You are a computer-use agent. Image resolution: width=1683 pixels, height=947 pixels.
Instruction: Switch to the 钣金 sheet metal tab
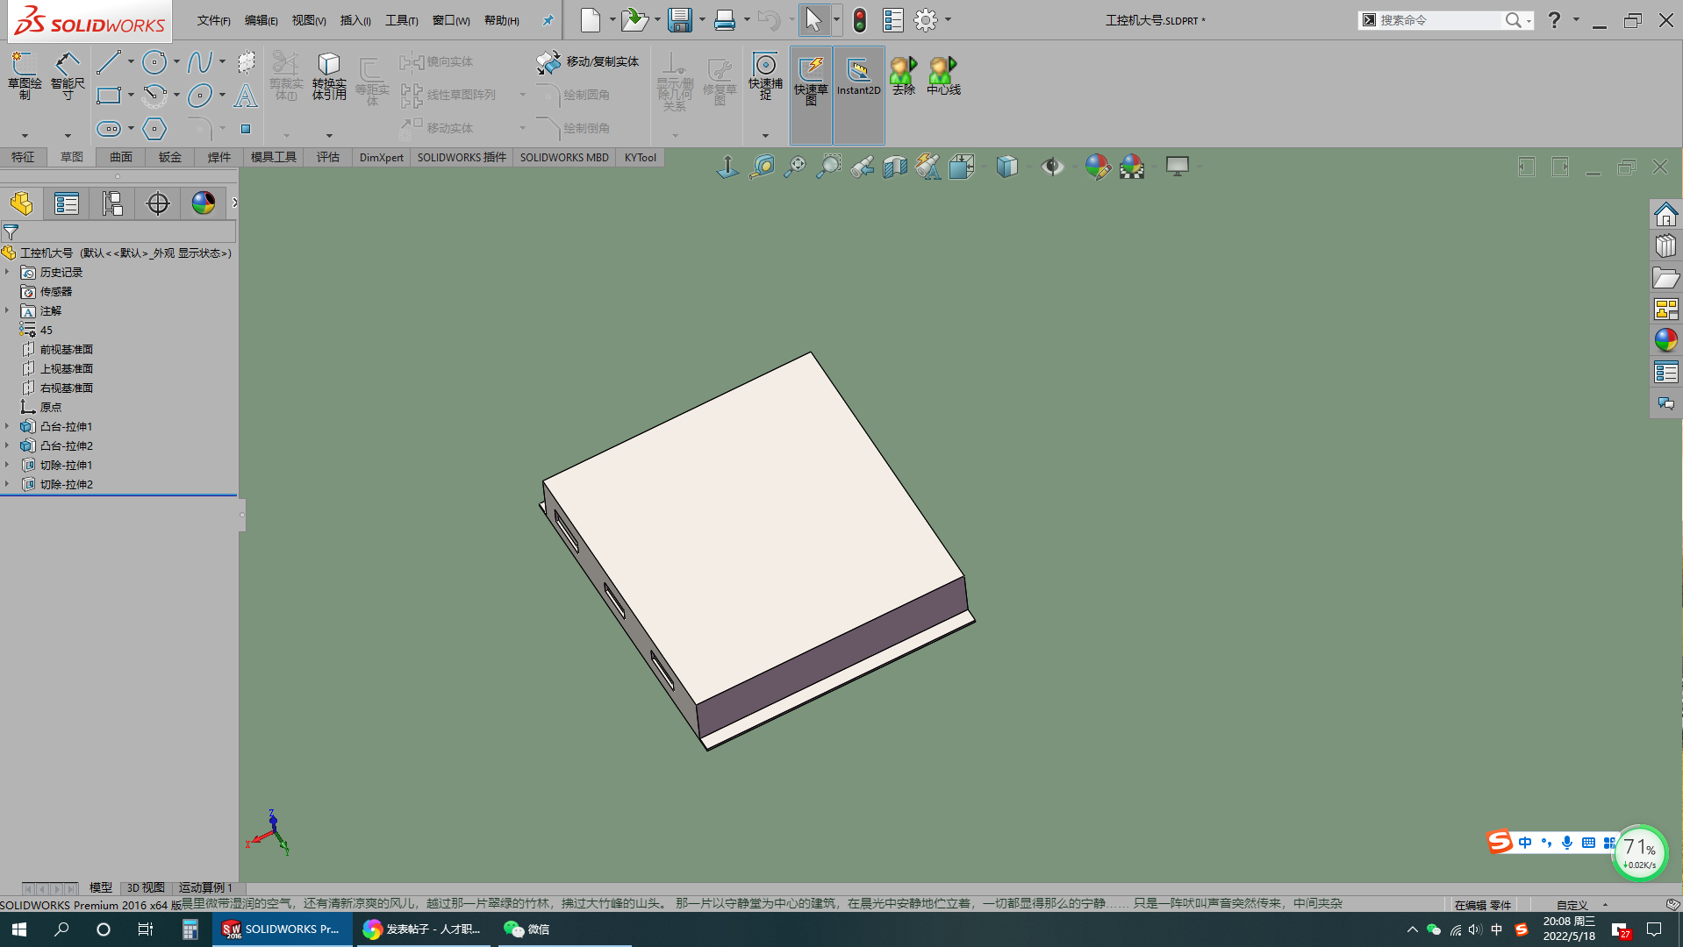[170, 157]
